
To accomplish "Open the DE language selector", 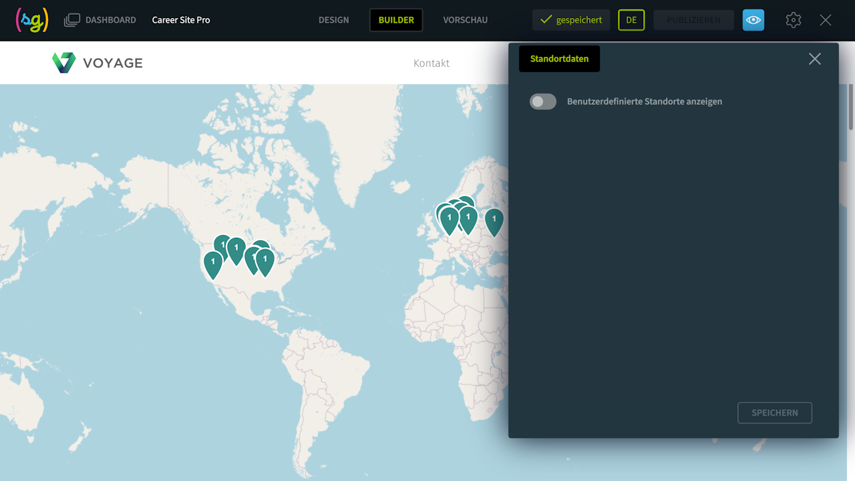I will coord(631,20).
